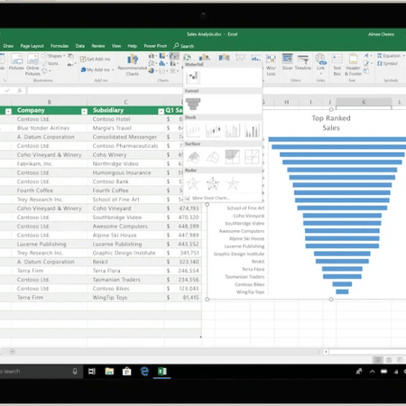This screenshot has width=406, height=406.
Task: Open More Stock Charts link
Action: pyautogui.click(x=208, y=198)
